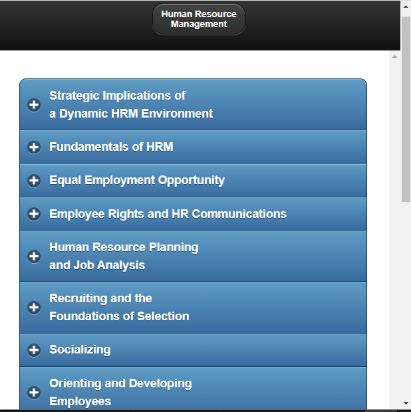Expand Orienting and Developing Employees
411x412 pixels.
[x=120, y=392]
